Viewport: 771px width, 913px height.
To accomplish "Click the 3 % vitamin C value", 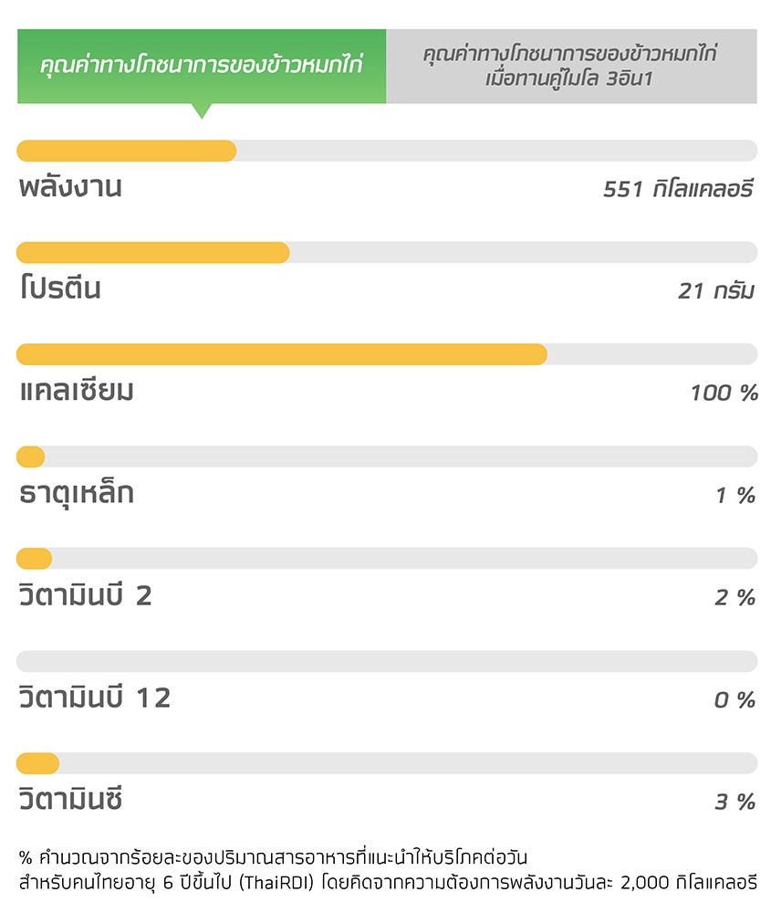I will click(735, 802).
